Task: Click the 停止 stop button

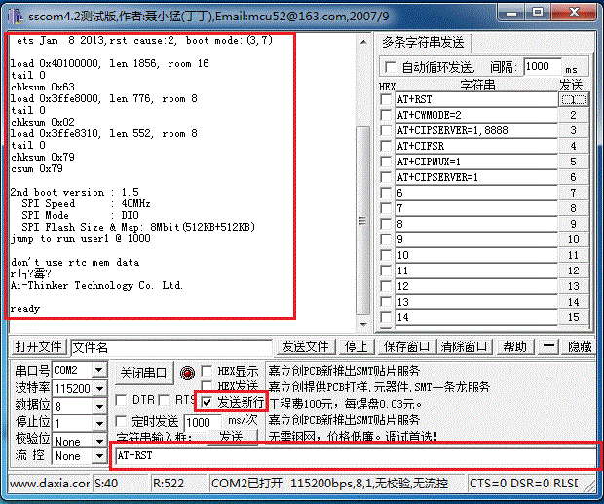Action: [x=357, y=346]
